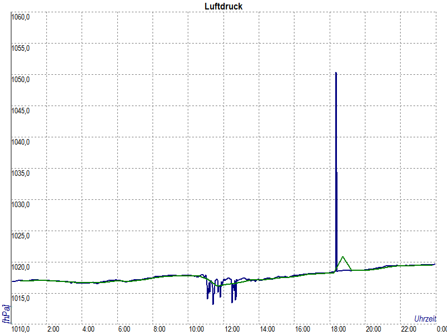Click the 1010,0 y-axis label
Screen dimensions: 447x335
[20, 329]
